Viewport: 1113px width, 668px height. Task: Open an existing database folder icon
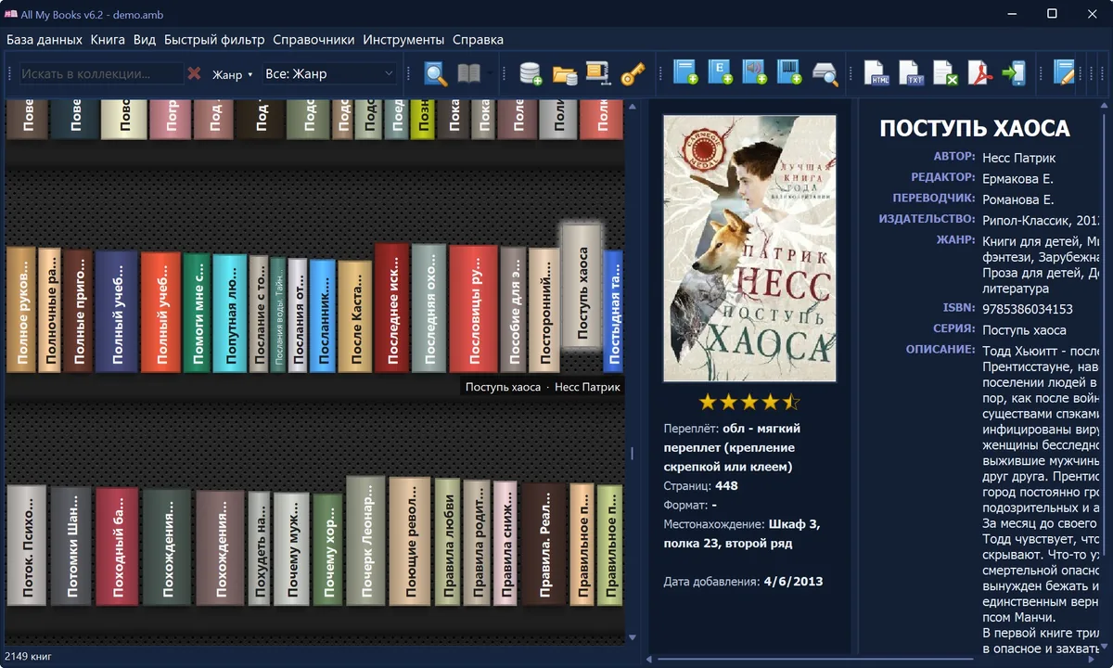[x=564, y=73]
